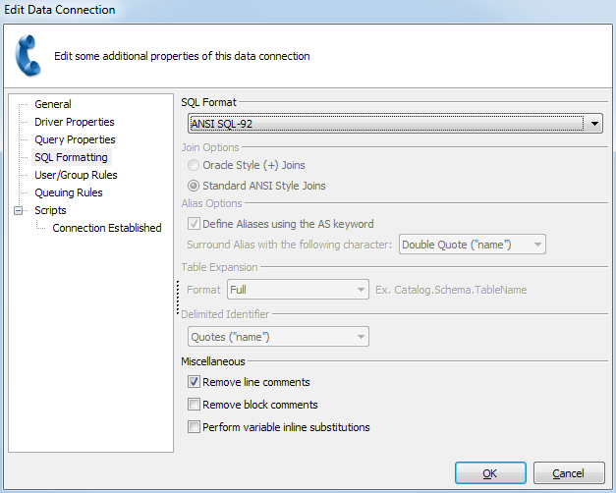Go to User/Group Rules
The width and height of the screenshot is (616, 493).
(76, 175)
